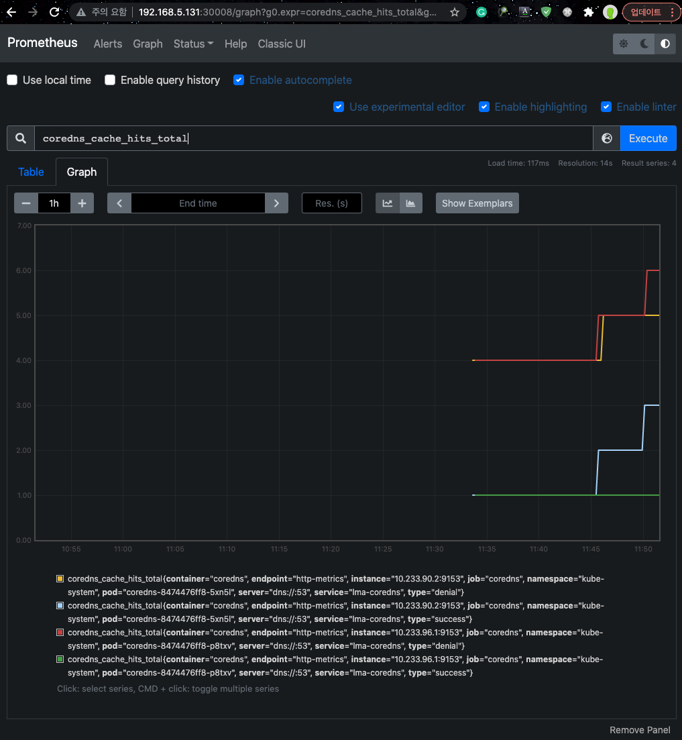Enable the query history checkbox
682x740 pixels.
click(x=110, y=81)
